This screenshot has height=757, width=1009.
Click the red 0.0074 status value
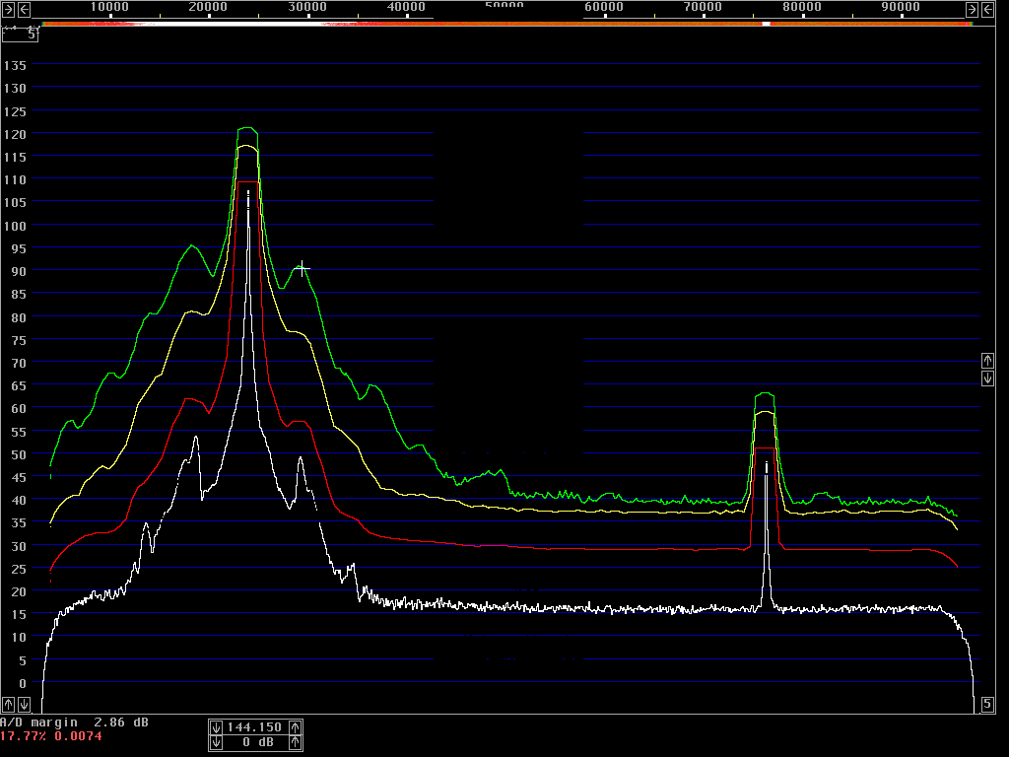click(x=77, y=736)
